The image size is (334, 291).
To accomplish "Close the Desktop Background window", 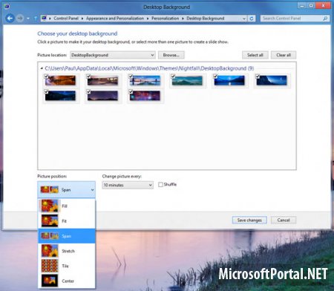I will 324,5.
